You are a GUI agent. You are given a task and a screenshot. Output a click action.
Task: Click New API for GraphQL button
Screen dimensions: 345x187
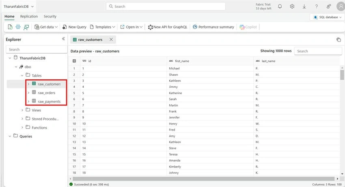pos(168,27)
